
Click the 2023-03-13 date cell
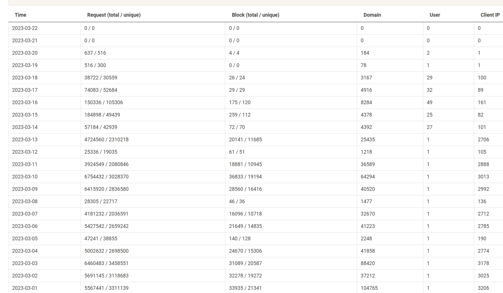point(24,139)
